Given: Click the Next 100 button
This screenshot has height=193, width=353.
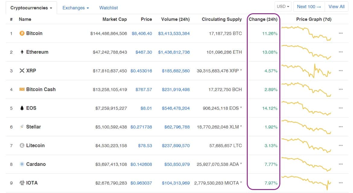Looking at the screenshot, I should [309, 6].
